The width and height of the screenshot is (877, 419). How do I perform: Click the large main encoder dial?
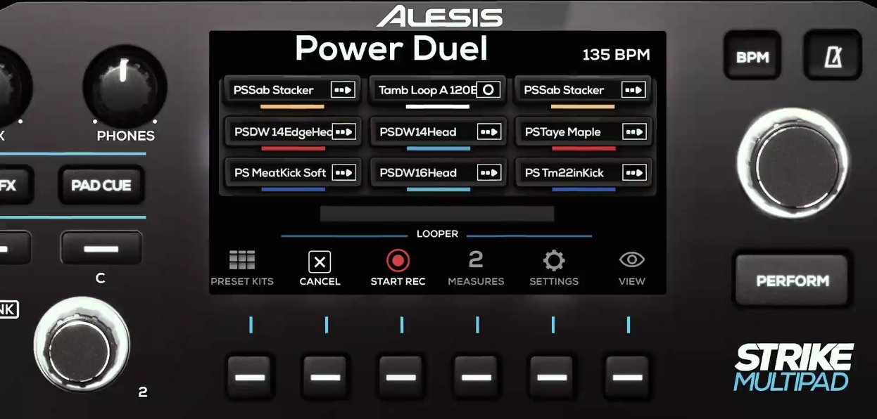click(x=793, y=163)
